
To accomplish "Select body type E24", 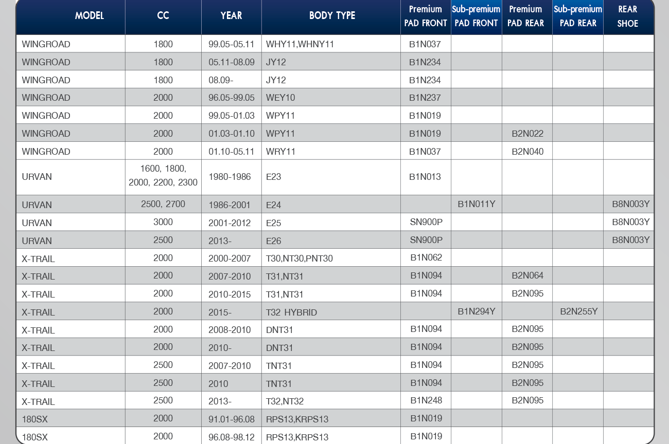I will (x=274, y=205).
